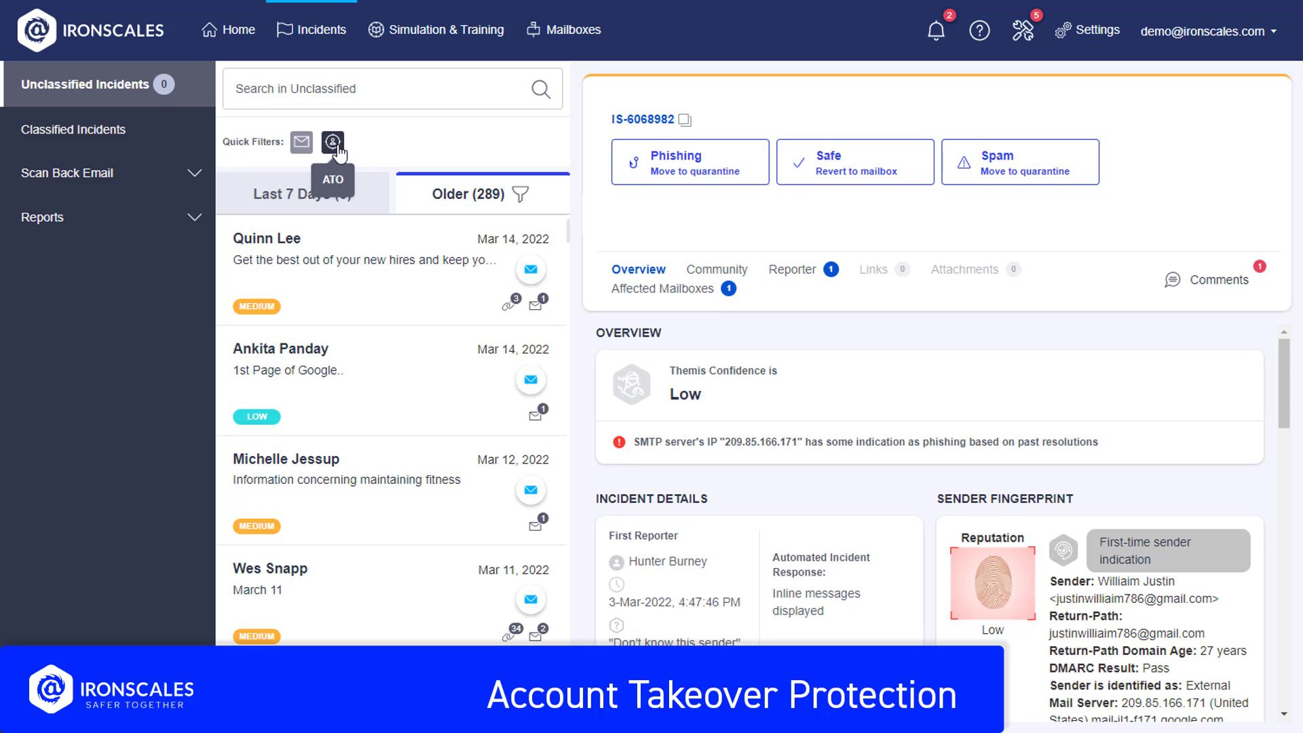1303x733 pixels.
Task: Click the search magnifier icon
Action: pos(541,89)
